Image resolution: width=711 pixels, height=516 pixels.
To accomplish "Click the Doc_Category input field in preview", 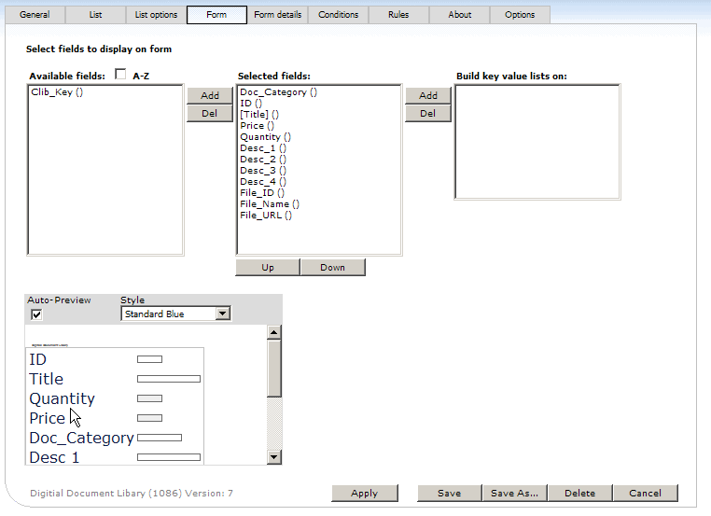I will click(160, 438).
